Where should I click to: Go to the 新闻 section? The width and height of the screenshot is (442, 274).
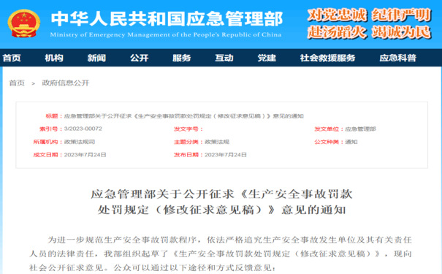point(96,58)
